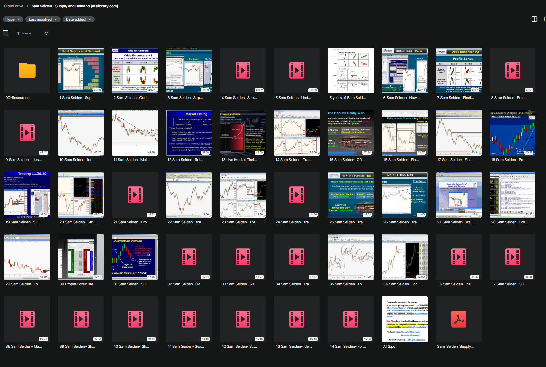Open video icon for 9 Sam Seiden- Iden...
The image size is (546, 367).
(27, 133)
